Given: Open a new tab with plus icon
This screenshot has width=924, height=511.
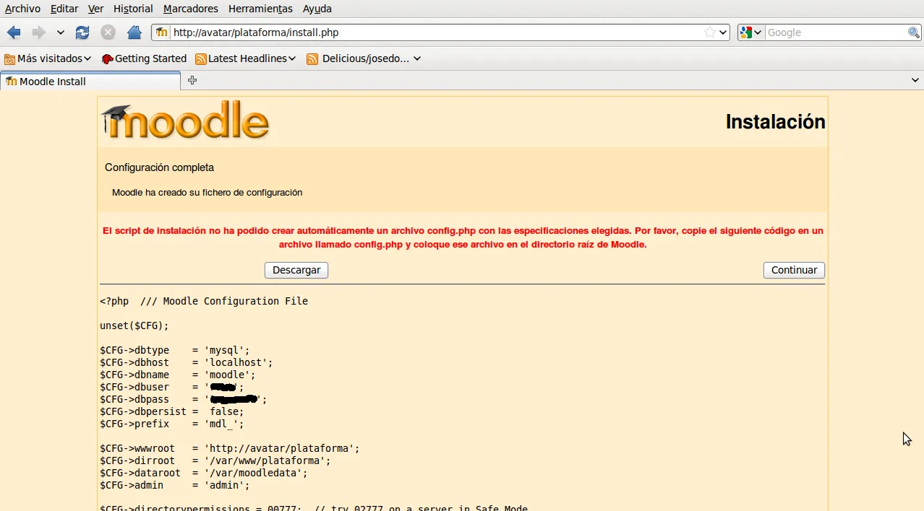Looking at the screenshot, I should point(192,81).
